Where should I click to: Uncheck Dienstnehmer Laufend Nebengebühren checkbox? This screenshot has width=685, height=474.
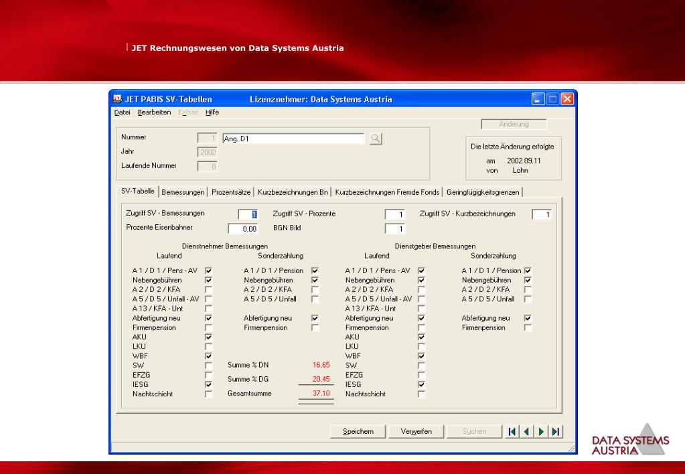click(x=208, y=280)
